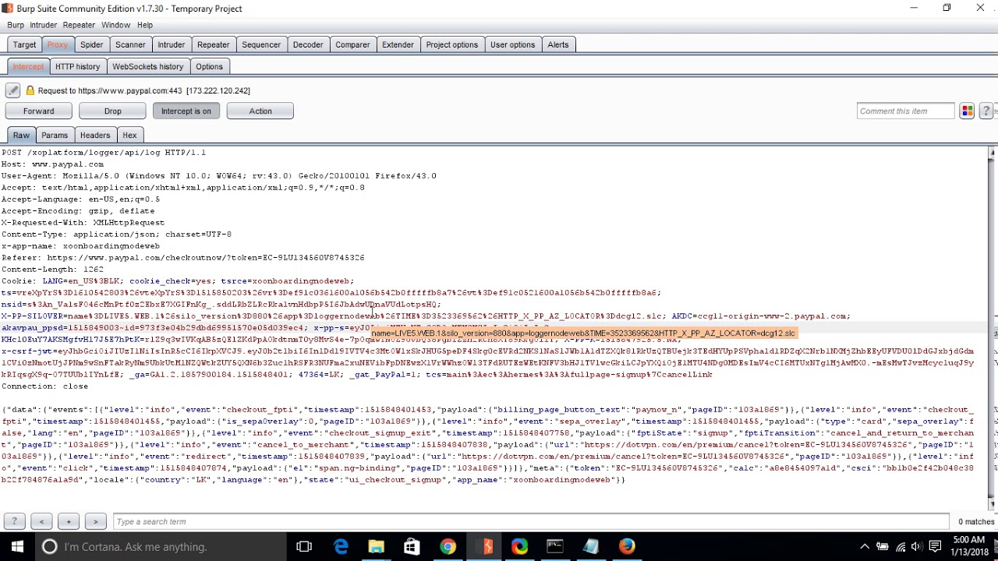The image size is (998, 561).
Task: Open the Help menu
Action: click(x=145, y=25)
